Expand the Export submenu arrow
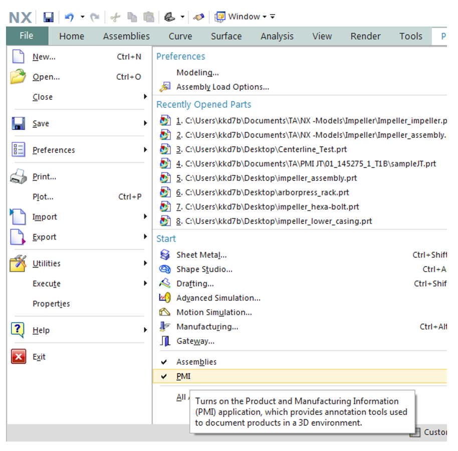Image resolution: width=458 pixels, height=451 pixels. tap(145, 237)
